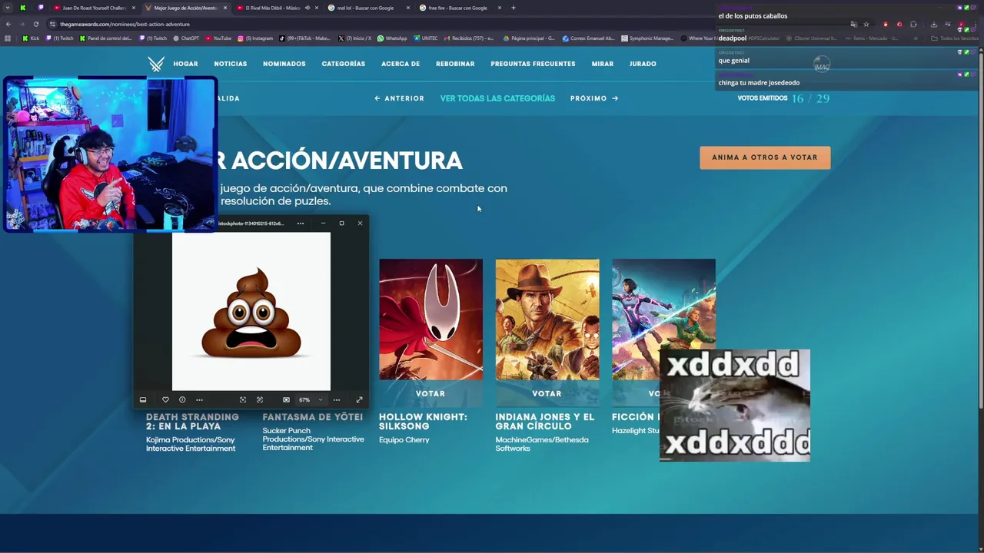This screenshot has width=984, height=553.
Task: Open MIRAR menu item
Action: tap(603, 64)
